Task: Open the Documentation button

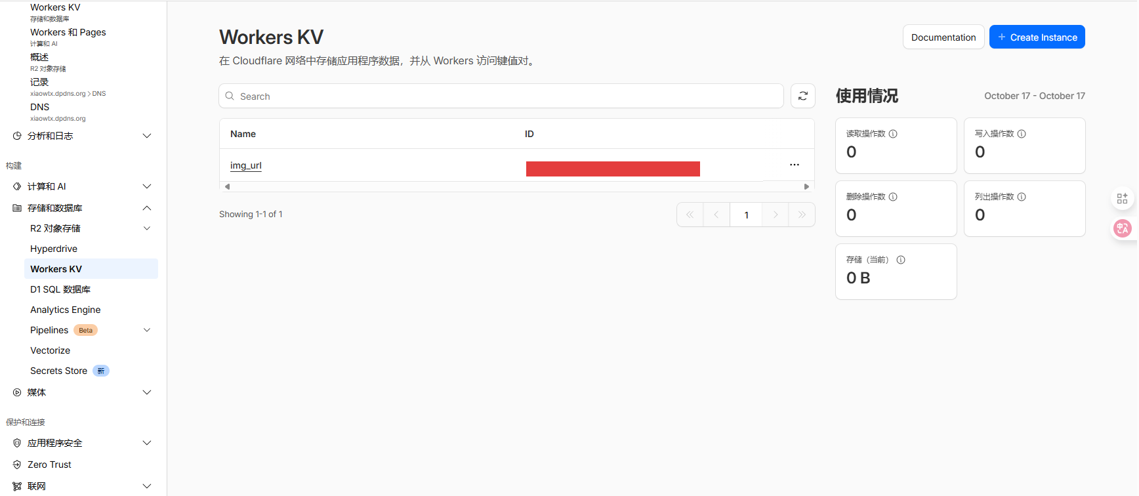Action: tap(943, 37)
